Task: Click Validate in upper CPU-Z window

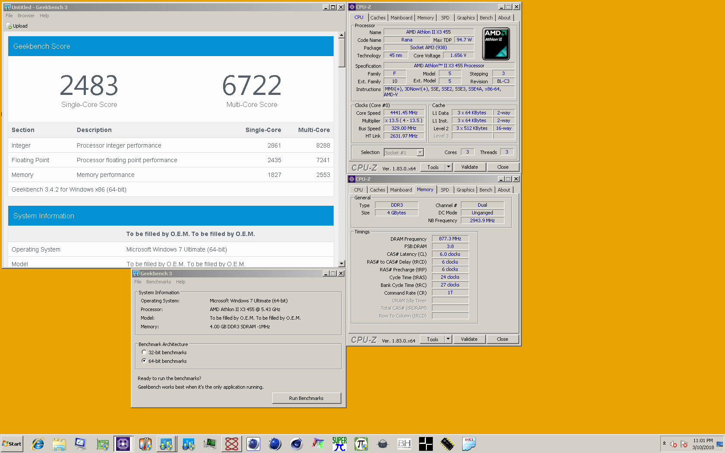Action: coord(470,167)
